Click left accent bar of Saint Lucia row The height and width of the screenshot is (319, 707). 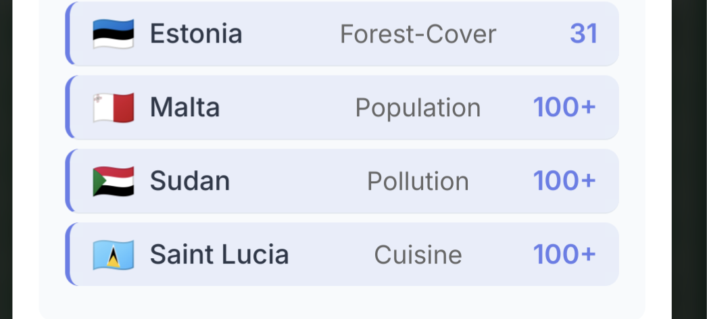68,255
